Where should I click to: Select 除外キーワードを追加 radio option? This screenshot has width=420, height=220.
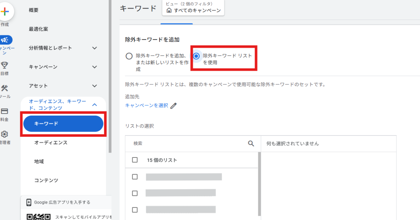coord(129,56)
